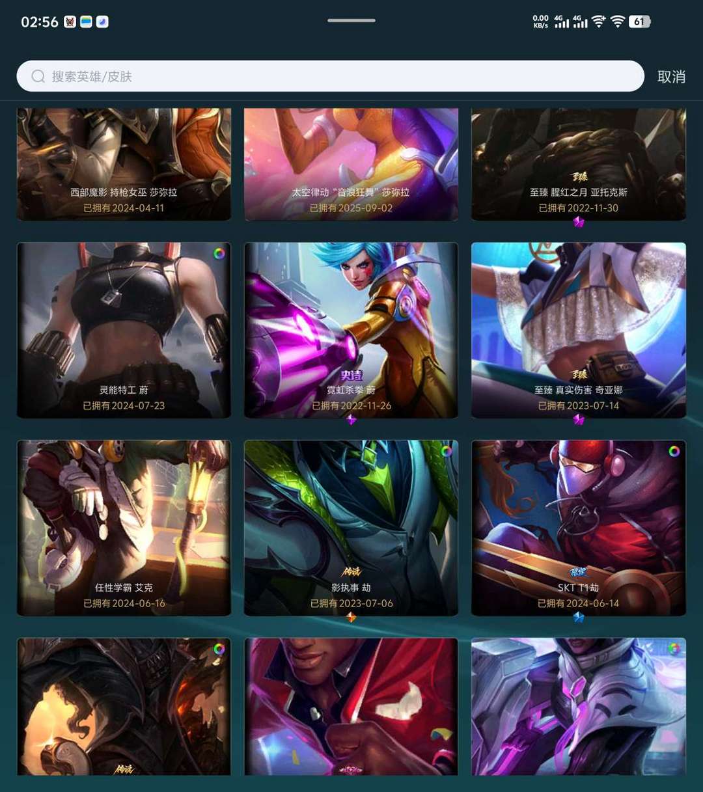Tap the purple gem under 腥红之月 亚托克斯

tap(579, 222)
